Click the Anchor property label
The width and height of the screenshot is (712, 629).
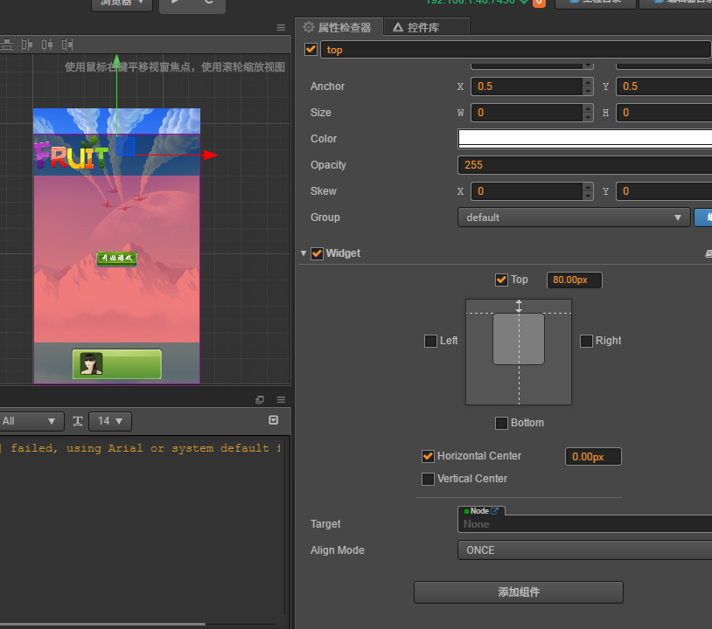[327, 86]
